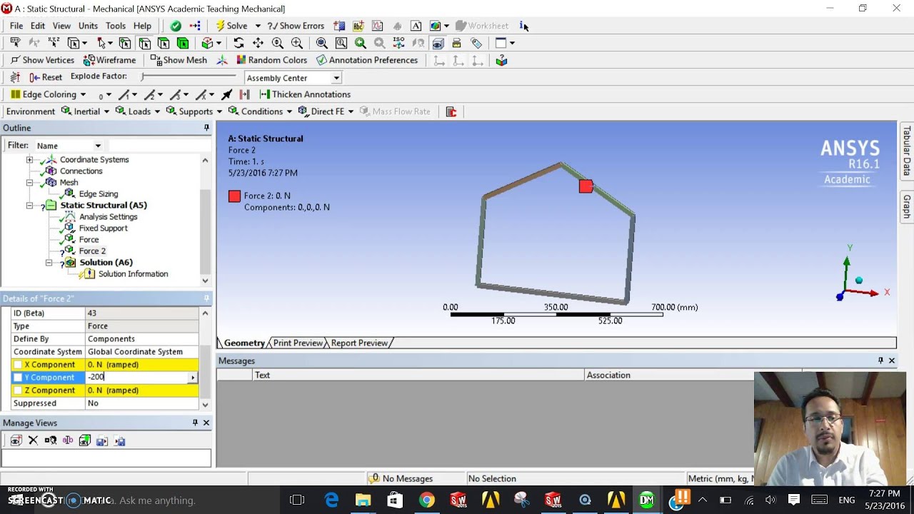The image size is (914, 514).
Task: Click the Edge selection filter icon
Action: pos(144,43)
